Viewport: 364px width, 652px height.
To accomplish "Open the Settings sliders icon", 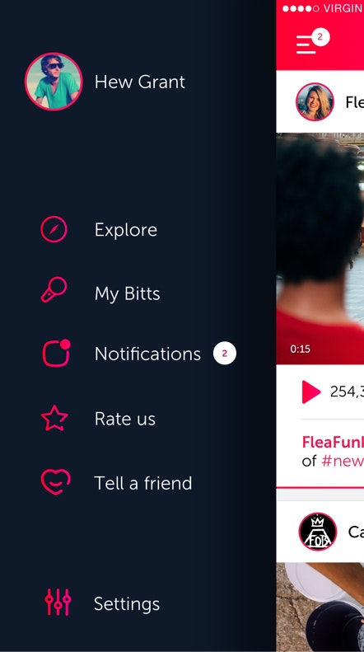I will pos(58,603).
